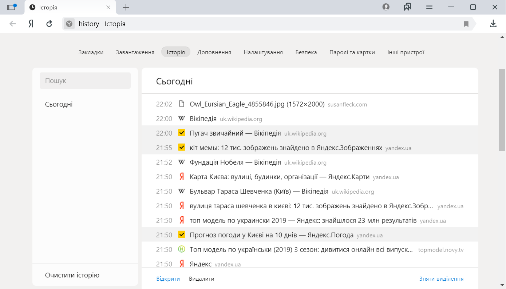Switch to the Доповнення tab

214,52
